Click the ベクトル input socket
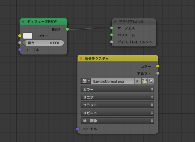The height and width of the screenshot is (142, 195). point(78,129)
